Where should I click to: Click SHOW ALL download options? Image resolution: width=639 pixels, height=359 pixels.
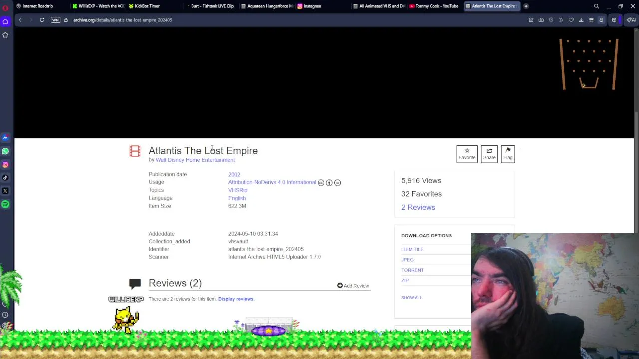pos(411,298)
